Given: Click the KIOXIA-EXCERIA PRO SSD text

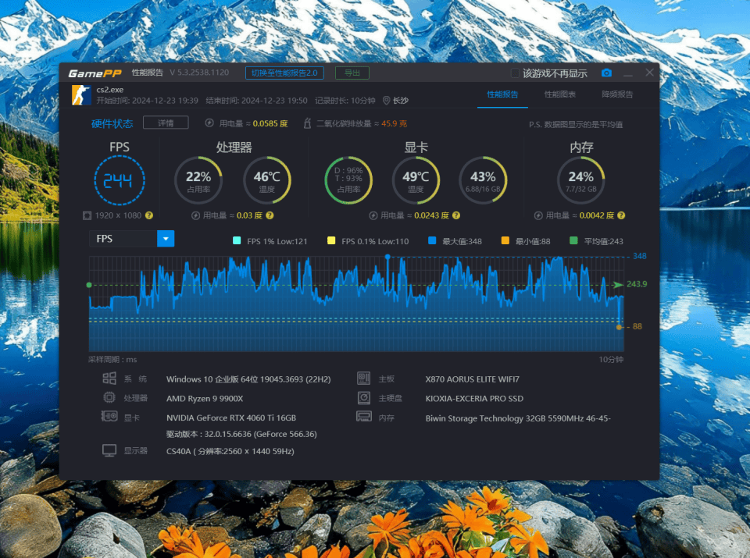Looking at the screenshot, I should click(x=474, y=399).
